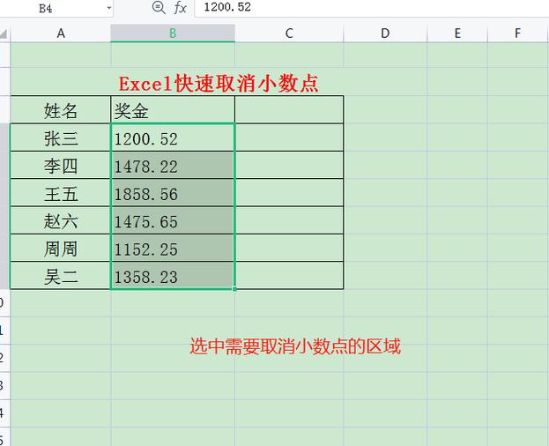Image resolution: width=549 pixels, height=446 pixels.
Task: Open the fx Insert Function icon
Action: click(180, 7)
